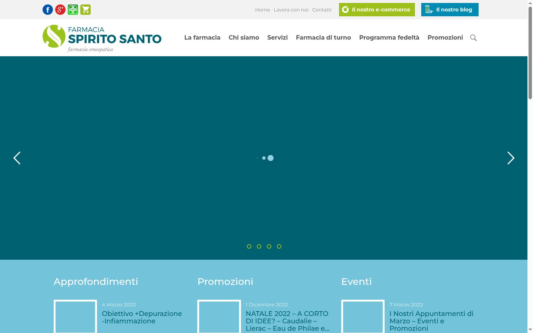Click the Farmacia Spirito Santo logo
Image resolution: width=533 pixels, height=333 pixels.
tap(102, 38)
